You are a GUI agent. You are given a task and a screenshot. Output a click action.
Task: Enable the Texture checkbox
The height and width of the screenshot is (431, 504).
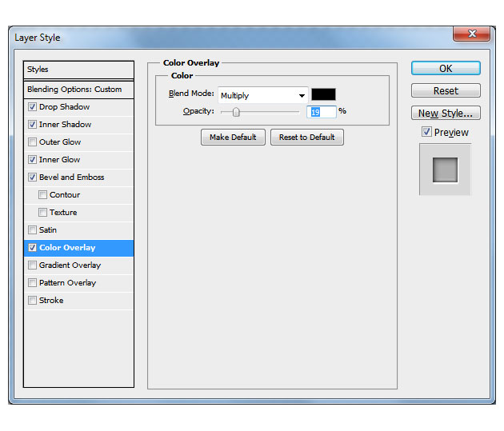[x=42, y=212]
